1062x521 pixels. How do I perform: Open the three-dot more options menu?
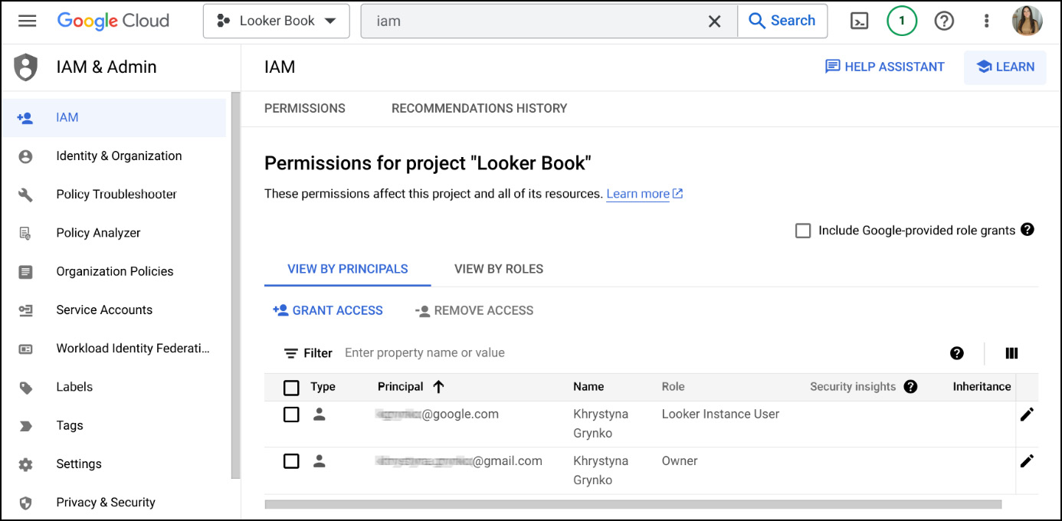(987, 21)
